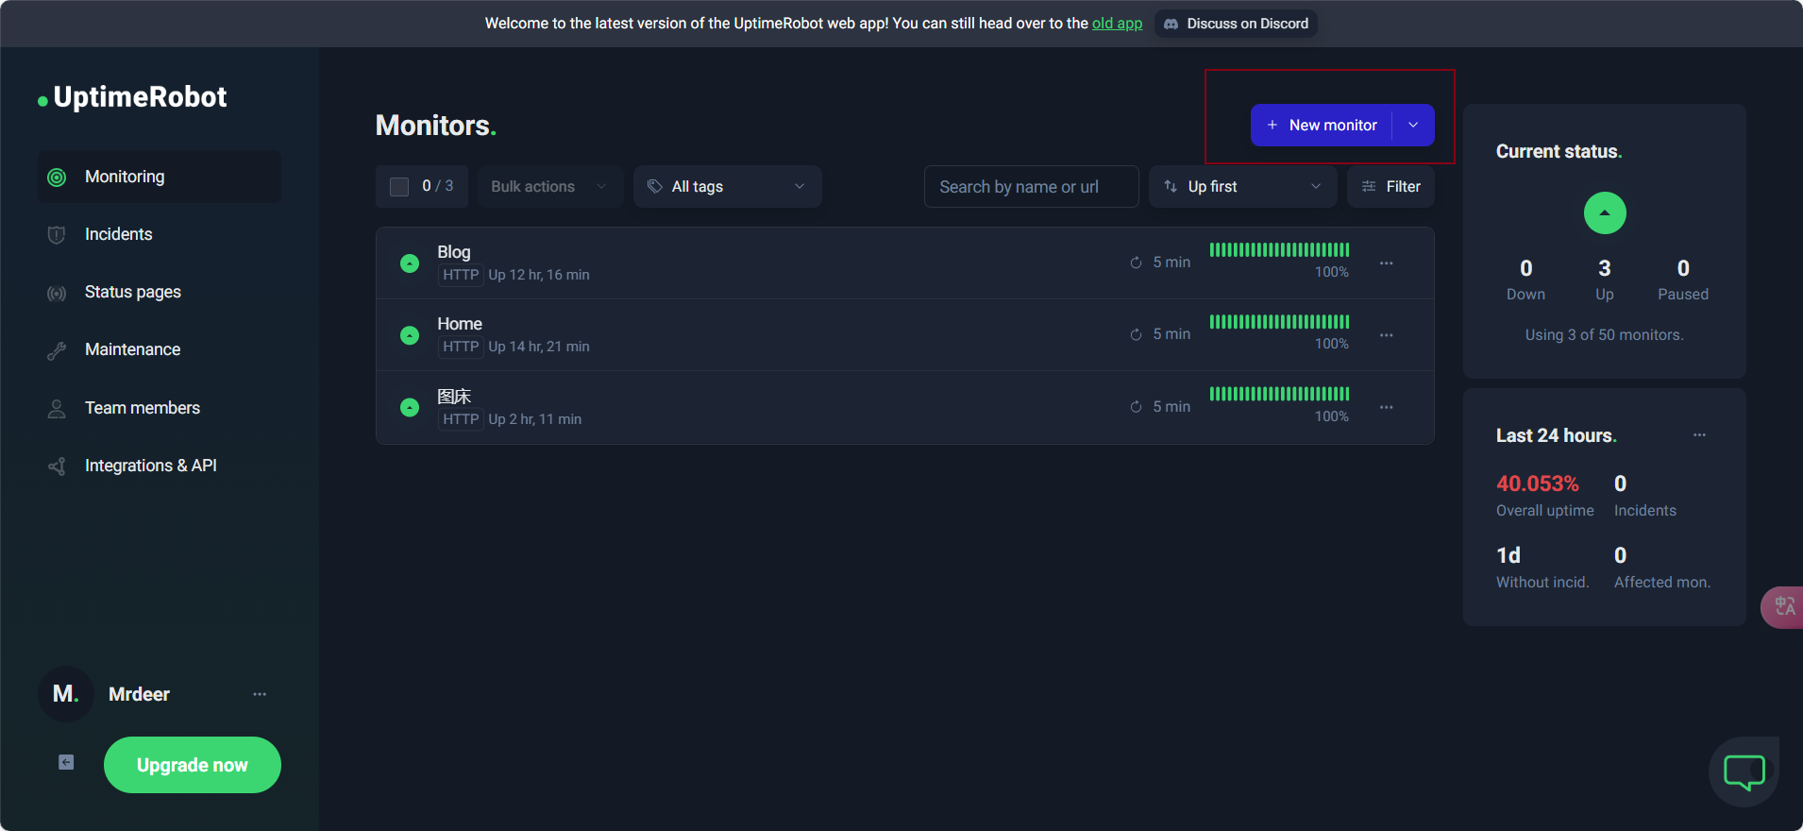The width and height of the screenshot is (1803, 831).
Task: Click the Integrations share-node icon
Action: 57,466
